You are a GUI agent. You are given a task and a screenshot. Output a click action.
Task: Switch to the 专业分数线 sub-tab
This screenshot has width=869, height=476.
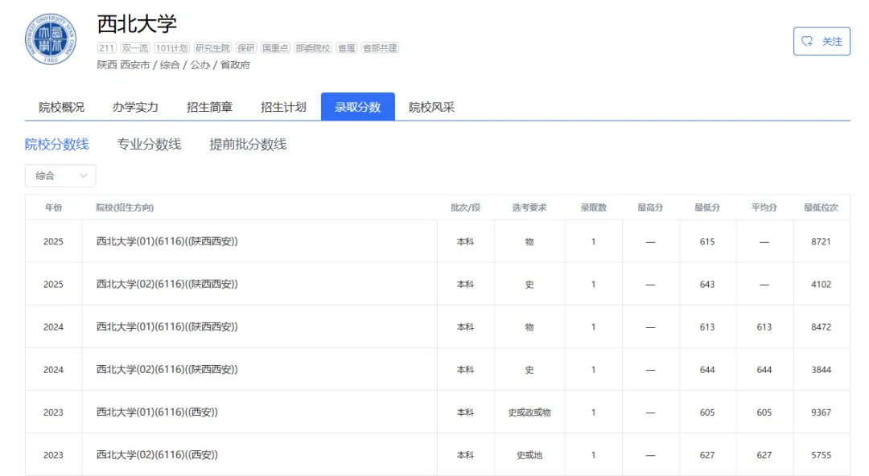coord(149,145)
